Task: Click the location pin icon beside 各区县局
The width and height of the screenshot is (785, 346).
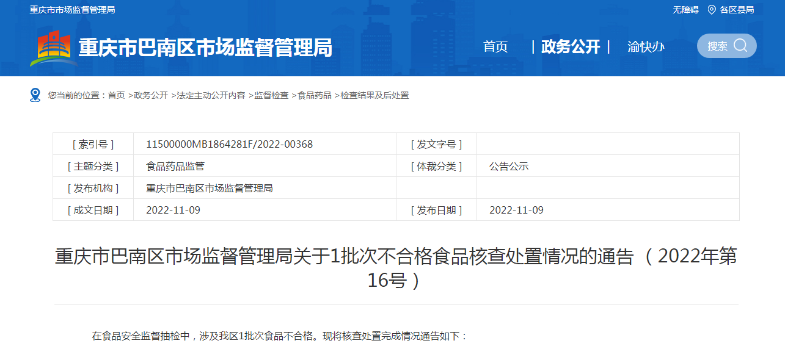Action: pos(711,10)
